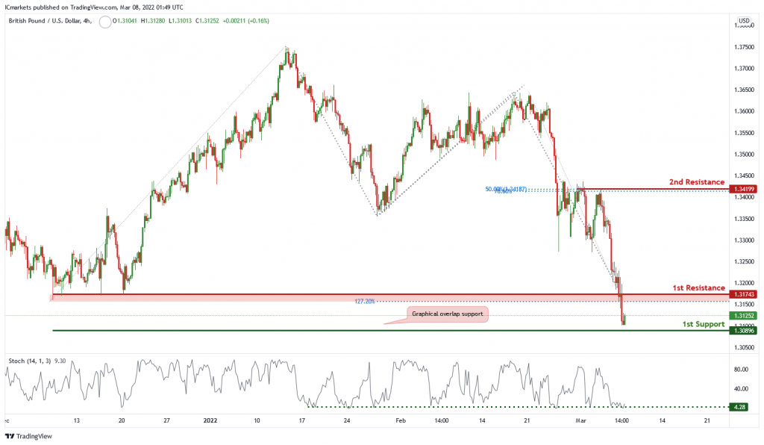
Task: Click the current price label 1.31252
Action: click(x=743, y=316)
